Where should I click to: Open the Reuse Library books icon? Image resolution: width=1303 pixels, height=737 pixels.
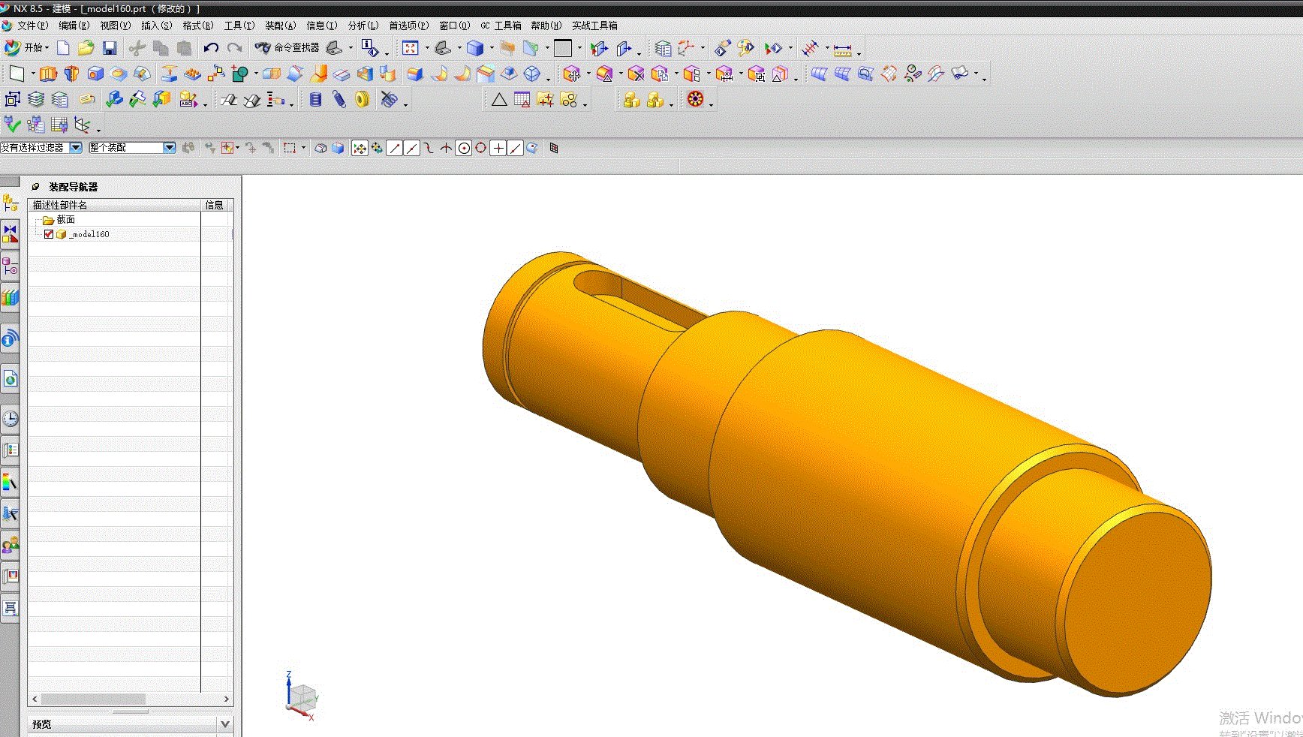coord(10,298)
